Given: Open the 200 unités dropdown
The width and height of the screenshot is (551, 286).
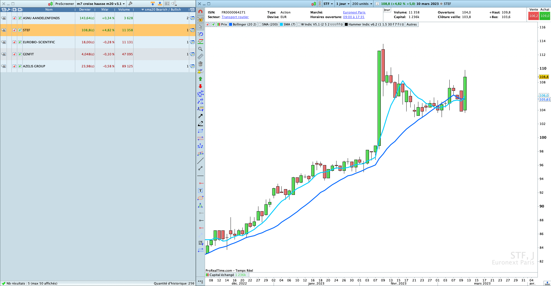Looking at the screenshot, I should [362, 4].
